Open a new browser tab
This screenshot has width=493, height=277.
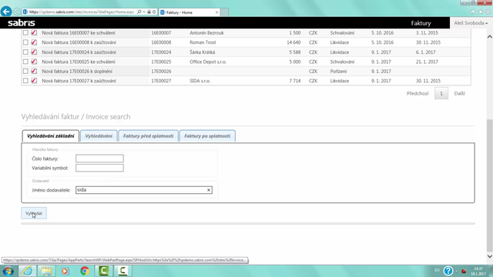[x=224, y=12]
